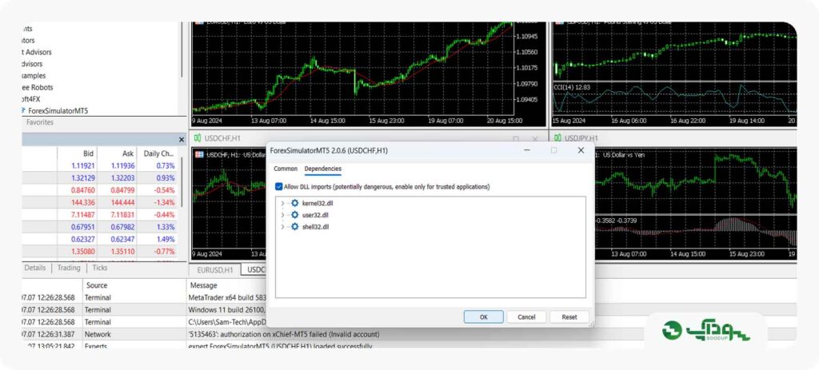Click the CCI(14) indicator label
The height and width of the screenshot is (370, 819).
[x=572, y=87]
